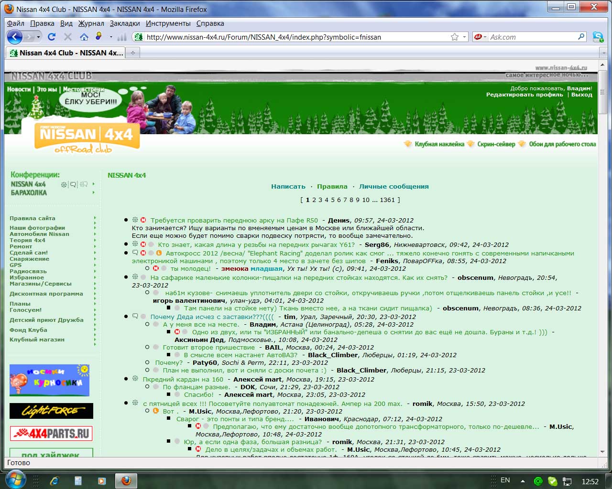
Task: Open the Правила link above the thread list
Action: coord(332,186)
